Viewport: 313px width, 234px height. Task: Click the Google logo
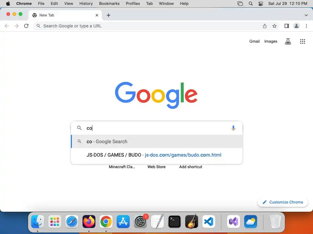pyautogui.click(x=156, y=95)
